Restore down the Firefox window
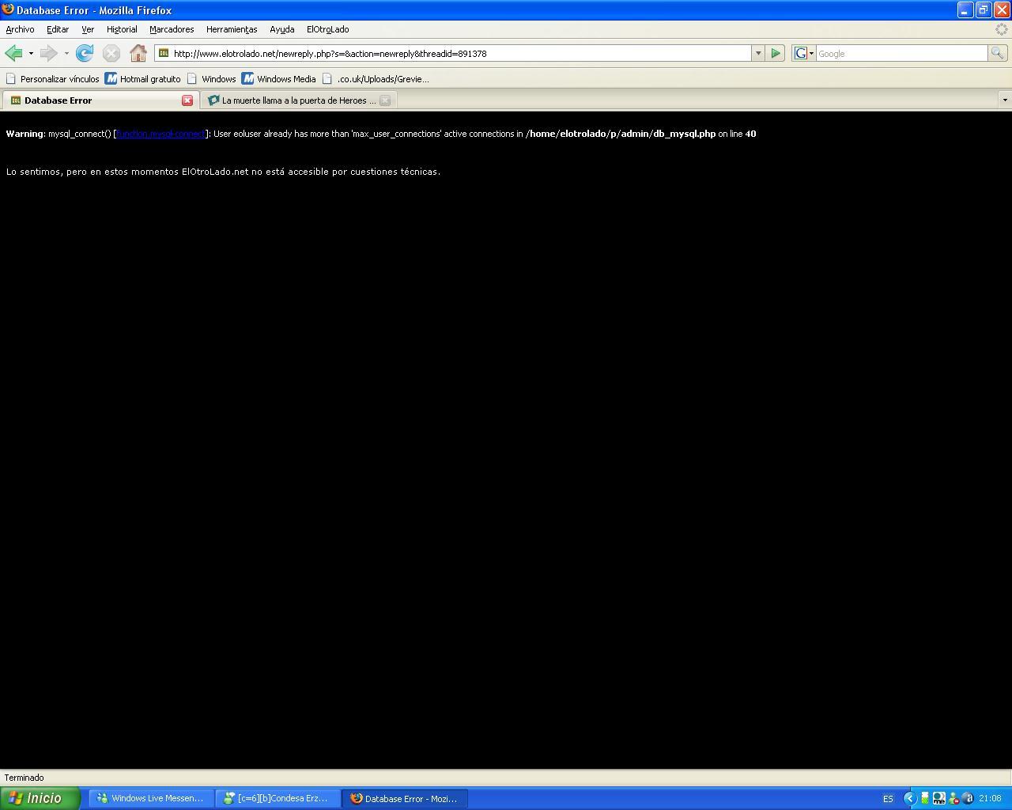Viewport: 1012px width, 810px height. pyautogui.click(x=983, y=10)
